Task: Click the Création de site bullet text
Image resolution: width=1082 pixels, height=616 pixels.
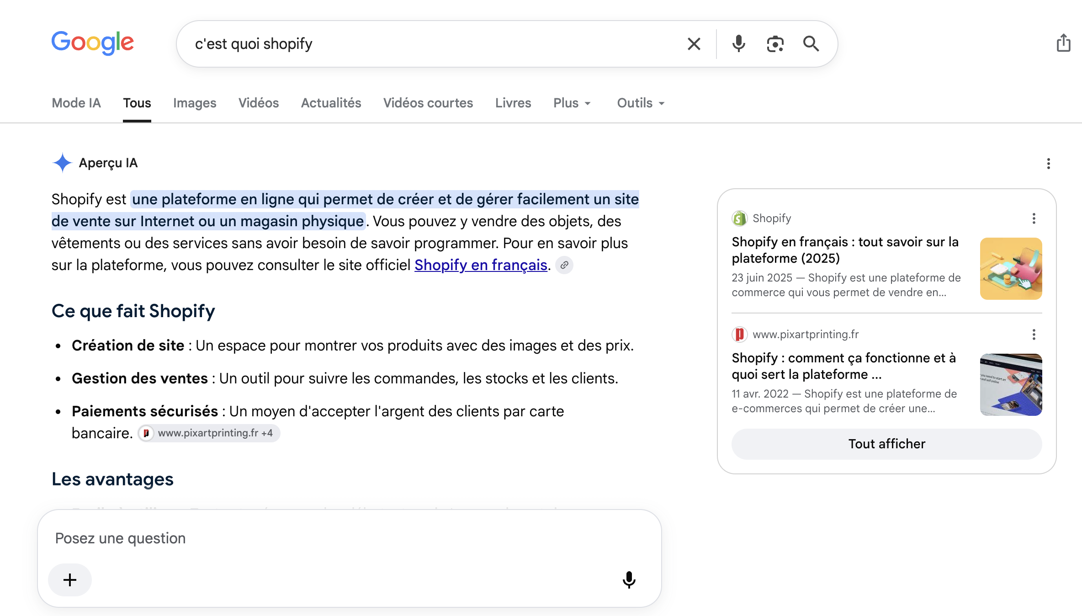Action: click(352, 345)
